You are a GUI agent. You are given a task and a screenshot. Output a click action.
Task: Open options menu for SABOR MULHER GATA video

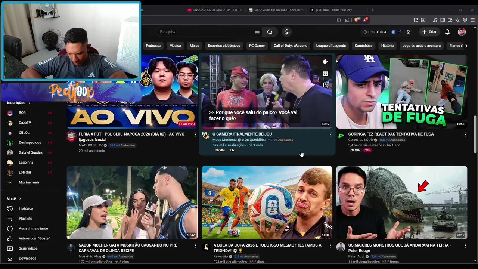click(x=195, y=245)
